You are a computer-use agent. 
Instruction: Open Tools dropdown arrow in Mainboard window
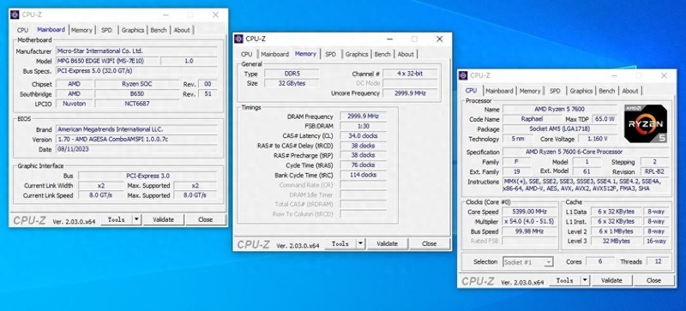(x=136, y=219)
